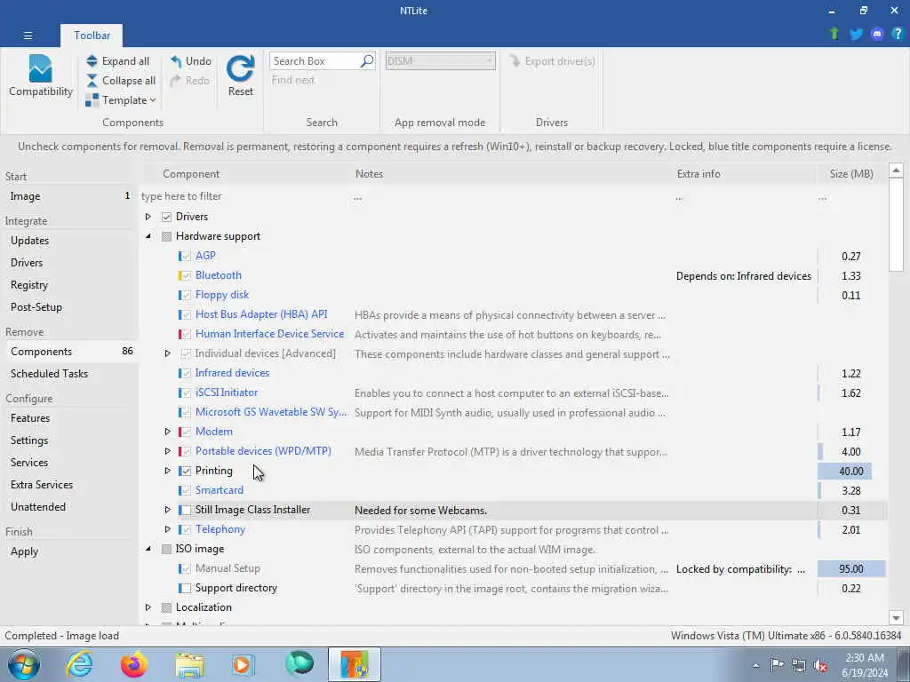This screenshot has height=682, width=910.
Task: Open the Compatibility settings icon
Action: [x=41, y=69]
